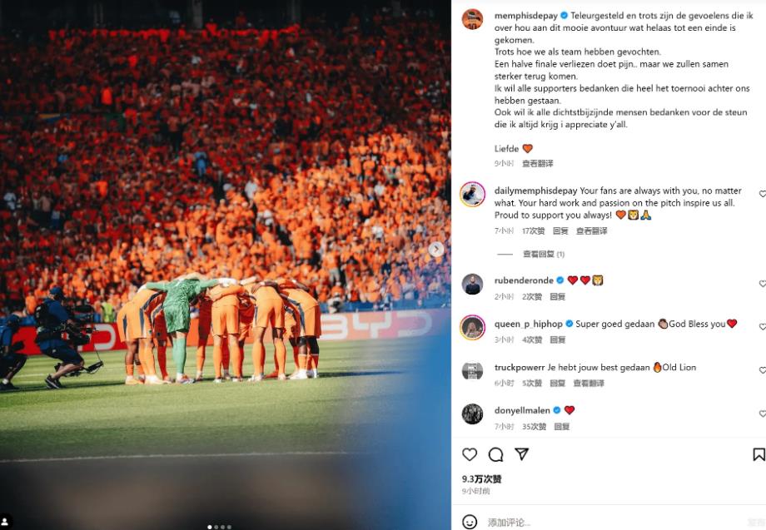Open emoji picker in comment box

click(470, 522)
